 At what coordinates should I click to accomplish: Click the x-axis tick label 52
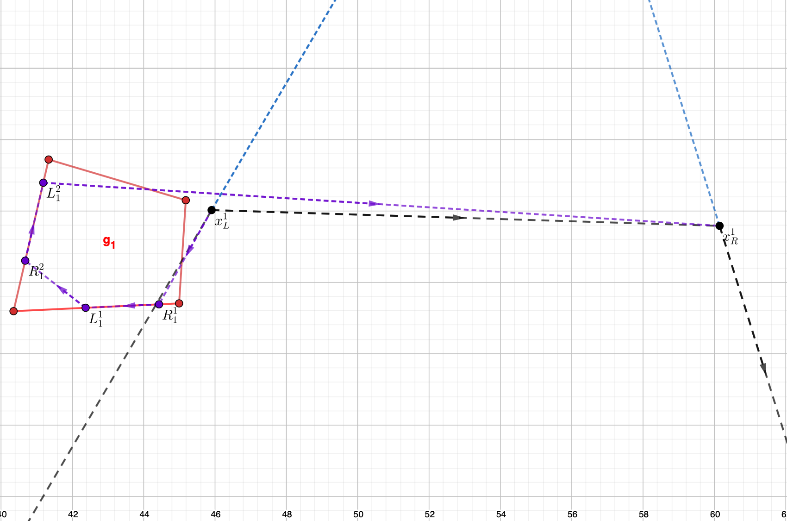tap(430, 515)
